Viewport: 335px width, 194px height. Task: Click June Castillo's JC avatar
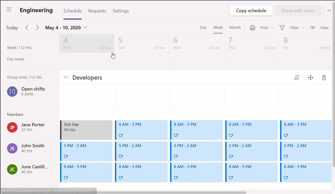tap(12, 169)
